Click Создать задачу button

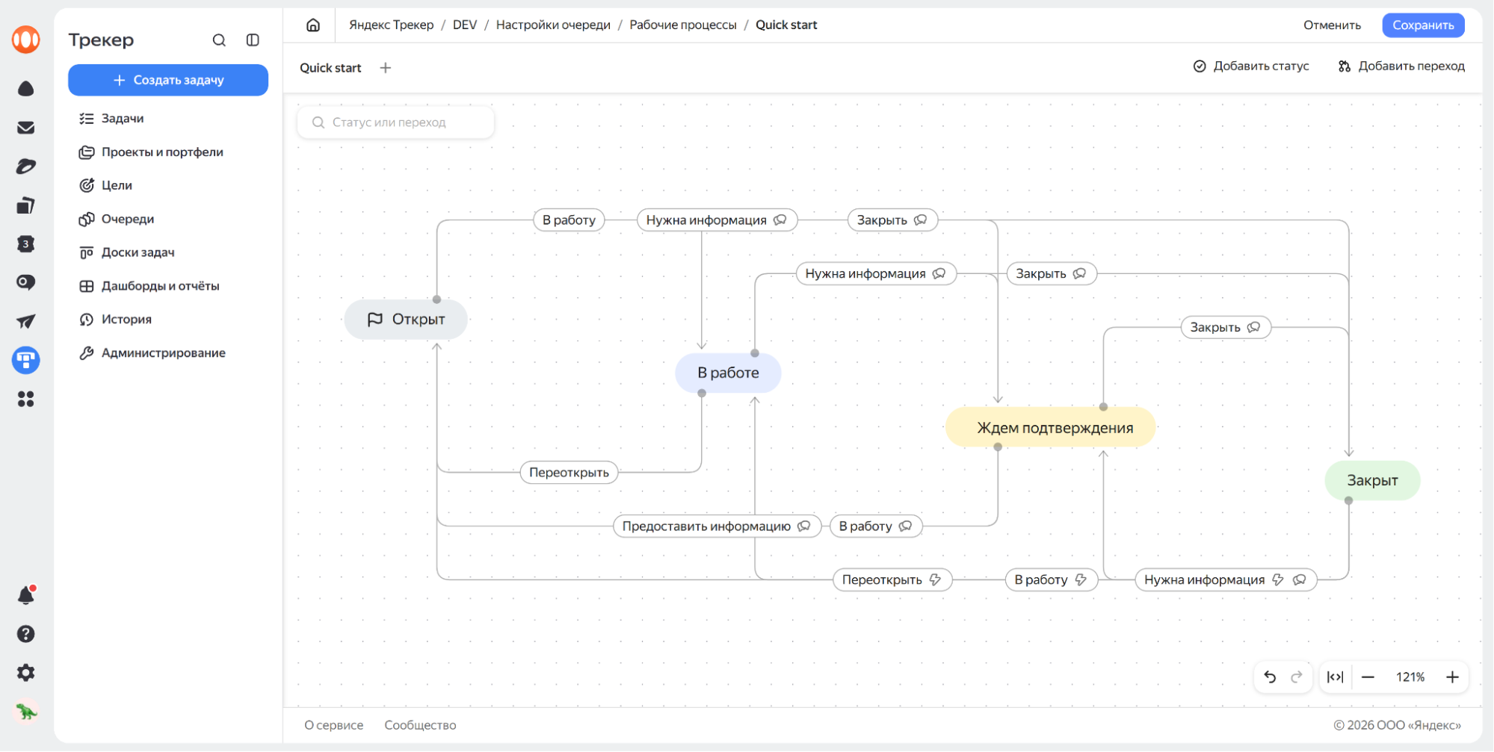[x=168, y=80]
